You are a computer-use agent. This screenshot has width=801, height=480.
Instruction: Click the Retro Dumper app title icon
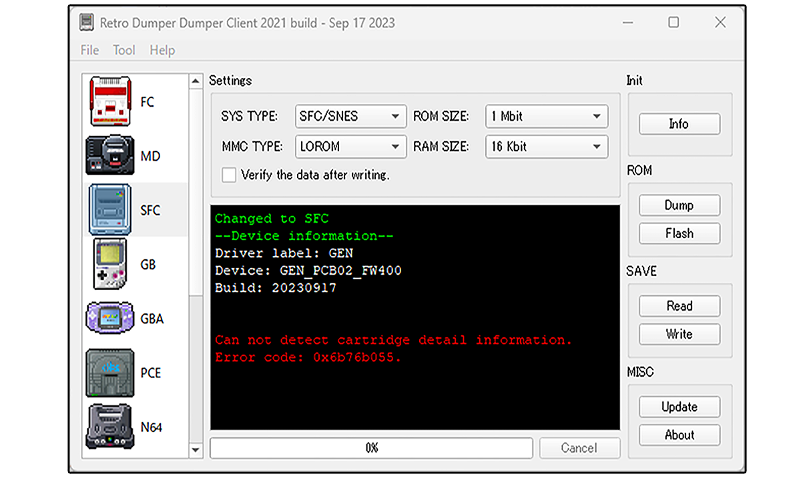(87, 23)
